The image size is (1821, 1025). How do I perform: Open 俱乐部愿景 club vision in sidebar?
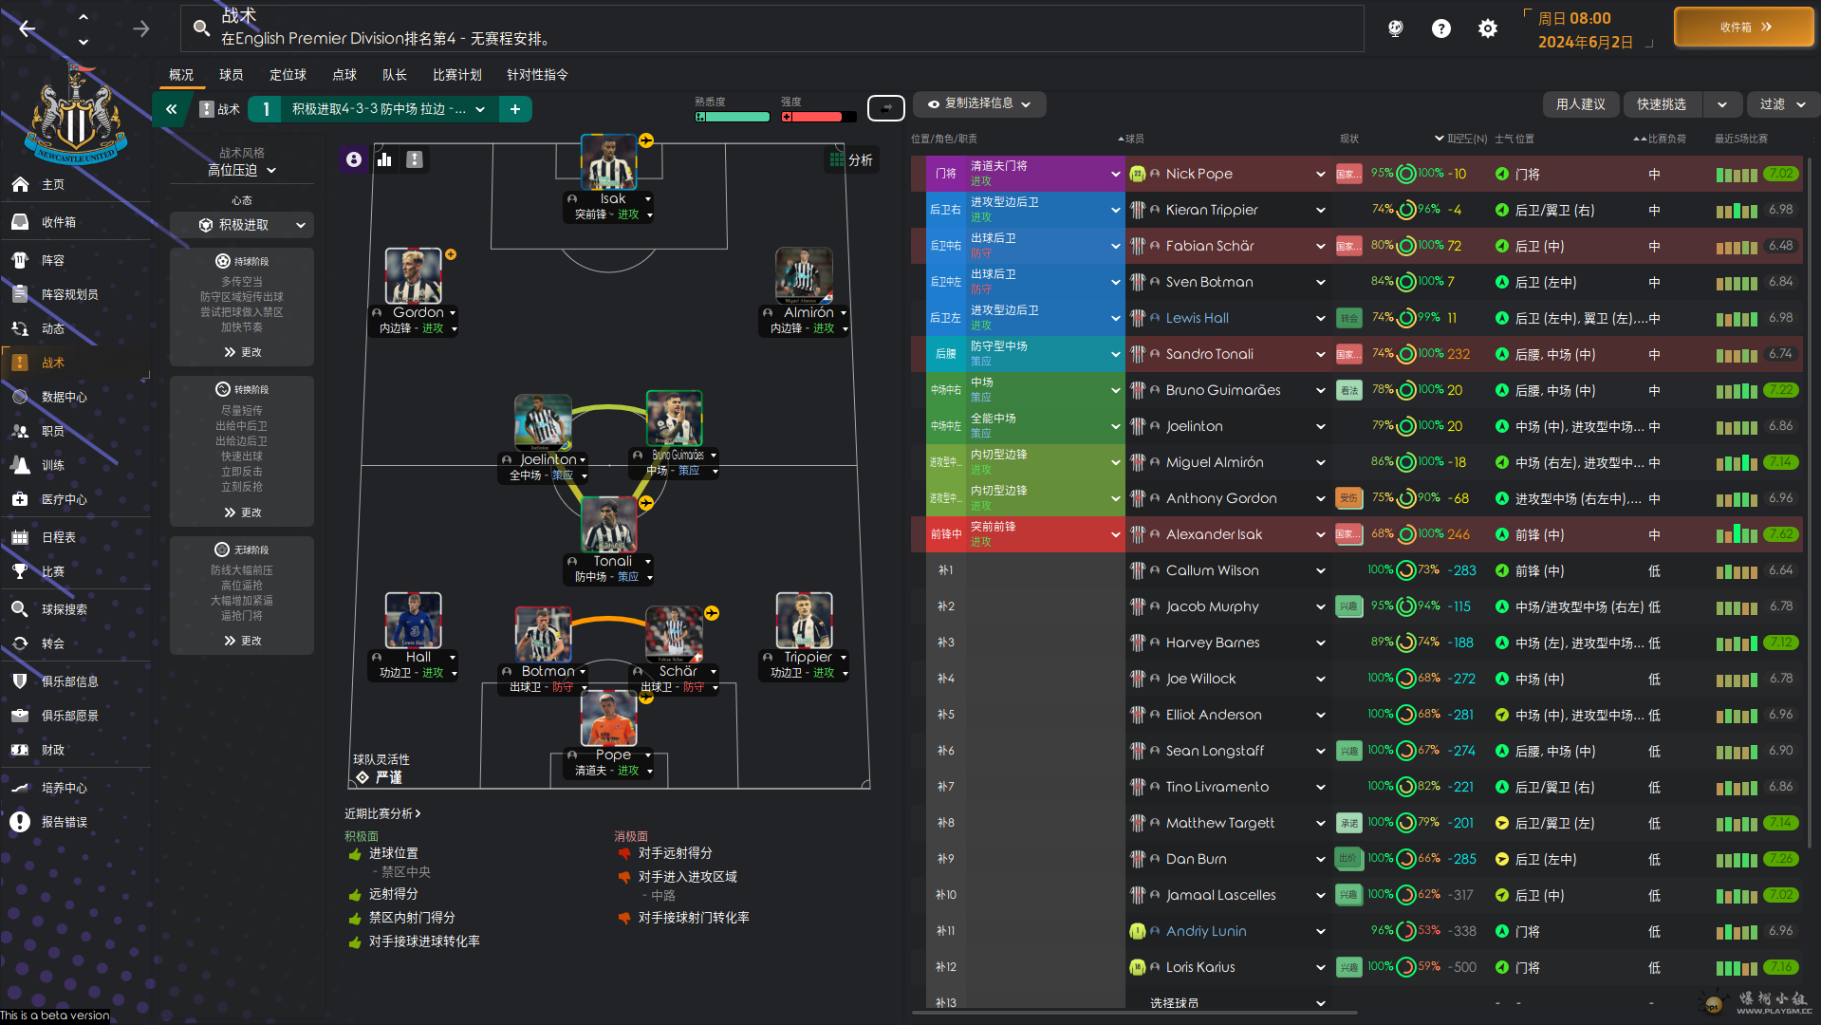[x=70, y=716]
